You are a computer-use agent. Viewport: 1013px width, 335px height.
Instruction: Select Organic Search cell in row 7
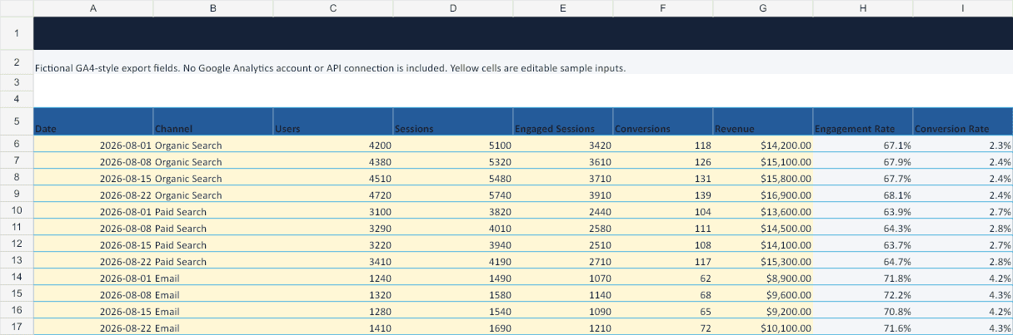(213, 161)
